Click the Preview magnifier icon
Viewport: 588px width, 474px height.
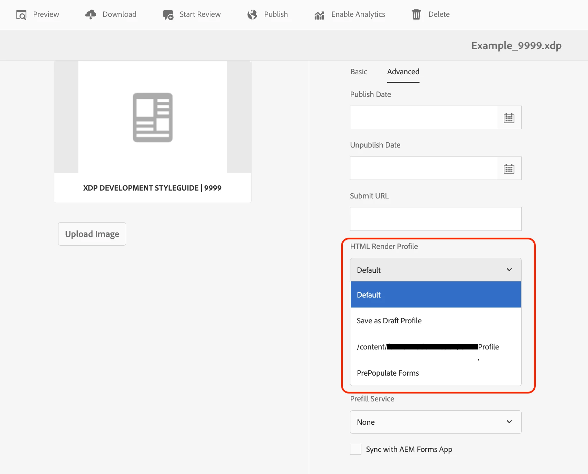[x=21, y=15]
